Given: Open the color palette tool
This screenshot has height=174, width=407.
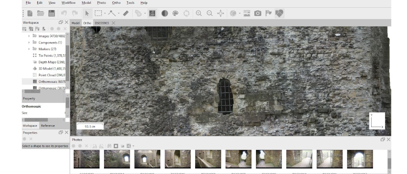Looking at the screenshot, I should [175, 13].
